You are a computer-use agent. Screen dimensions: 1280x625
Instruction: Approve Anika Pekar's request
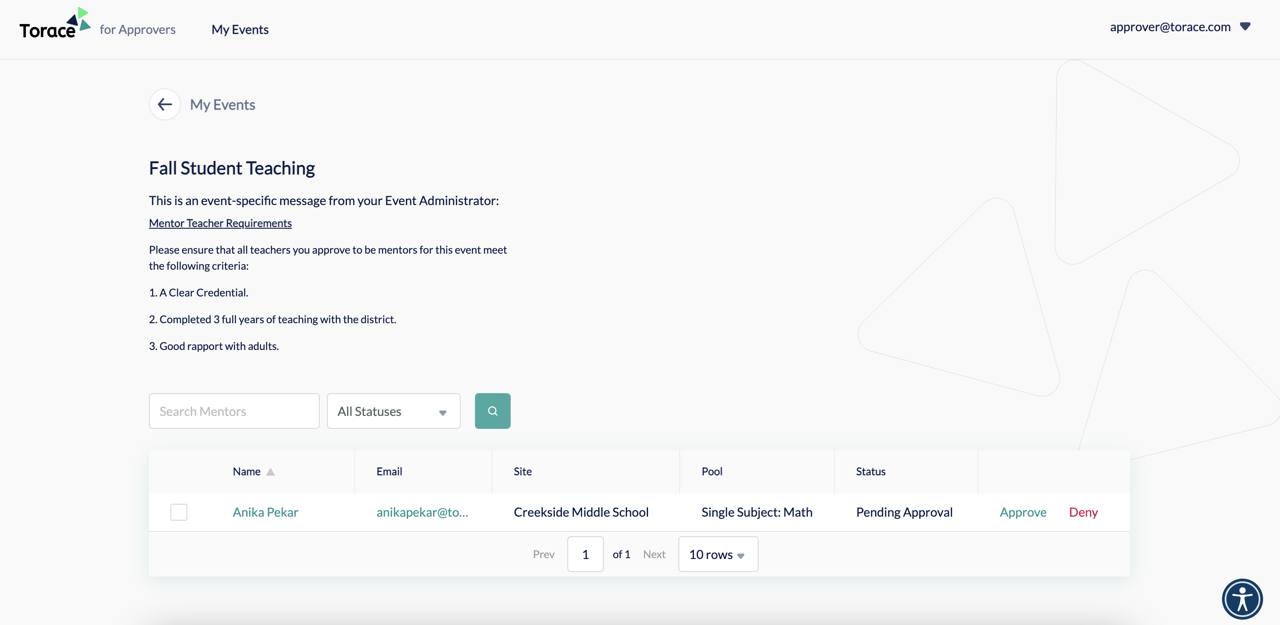pyautogui.click(x=1023, y=512)
